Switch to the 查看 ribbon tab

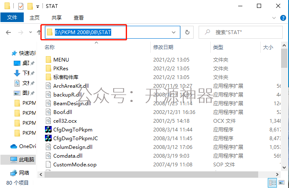point(79,17)
